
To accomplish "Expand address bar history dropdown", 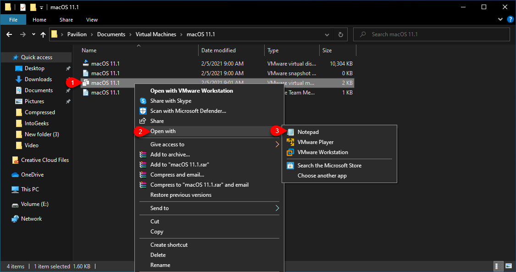I will (327, 34).
